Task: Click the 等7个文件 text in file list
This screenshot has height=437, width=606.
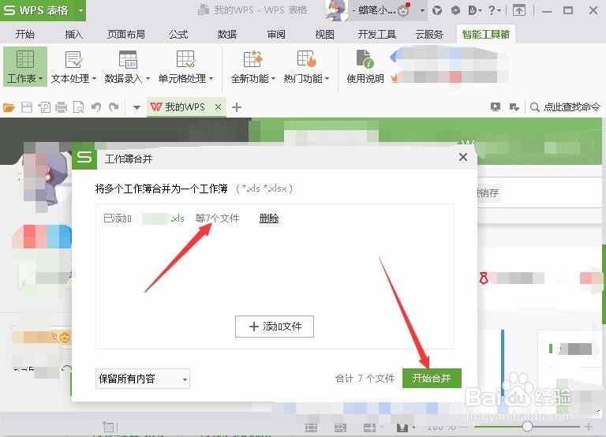Action: coord(217,218)
